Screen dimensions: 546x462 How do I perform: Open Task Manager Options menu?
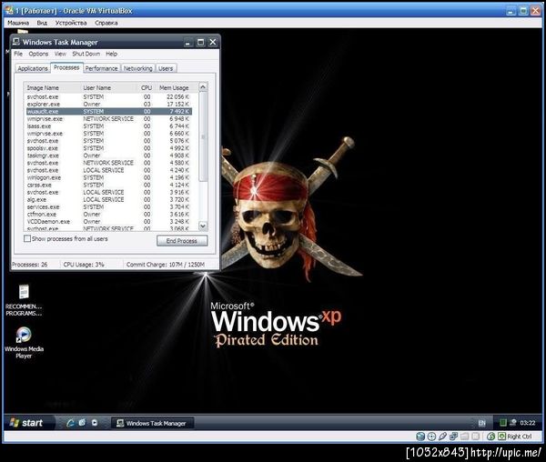(x=38, y=54)
